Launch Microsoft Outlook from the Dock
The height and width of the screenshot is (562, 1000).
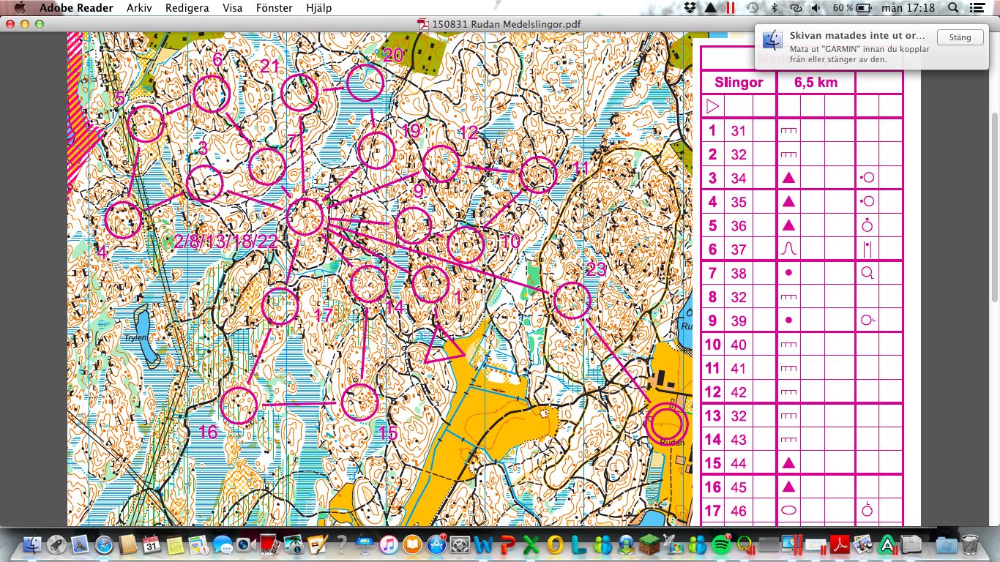coord(555,545)
